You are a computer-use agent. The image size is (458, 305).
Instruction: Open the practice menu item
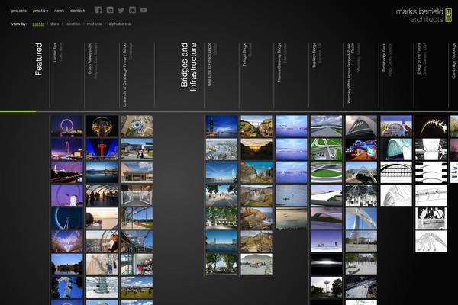(x=40, y=11)
